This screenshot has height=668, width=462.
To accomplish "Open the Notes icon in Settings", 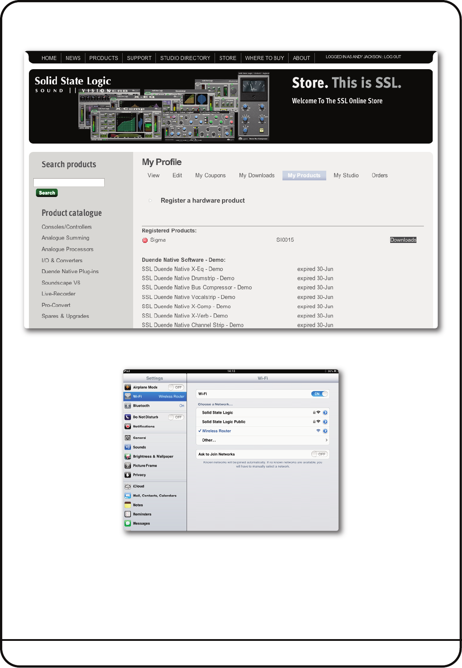I will [128, 505].
